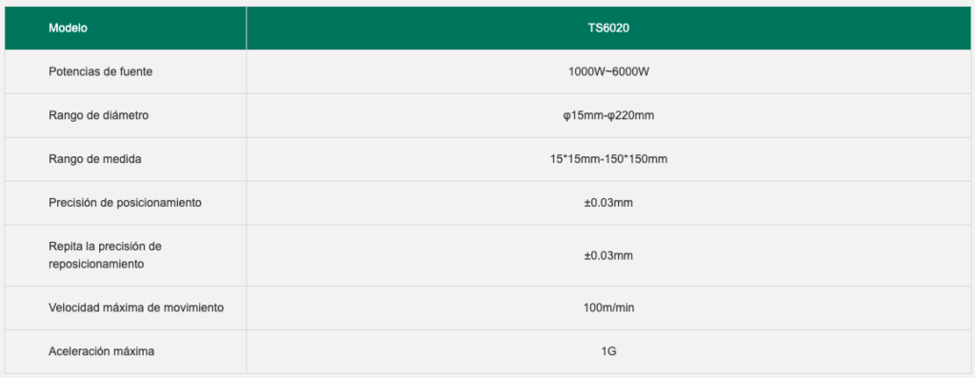
Task: Select the 1000W~6000W value
Action: pyautogui.click(x=608, y=71)
